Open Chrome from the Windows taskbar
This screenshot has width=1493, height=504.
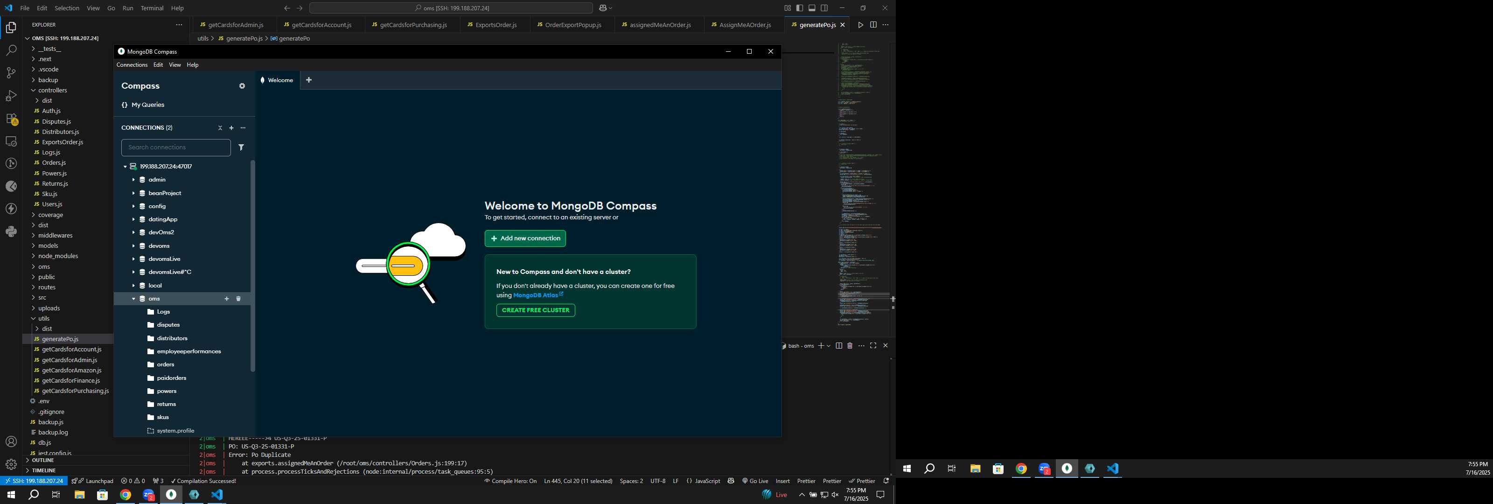(126, 495)
